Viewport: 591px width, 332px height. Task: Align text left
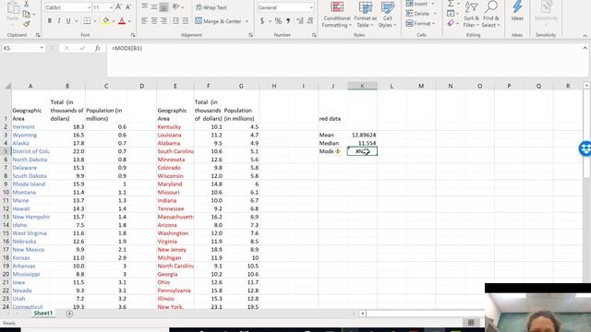(145, 21)
